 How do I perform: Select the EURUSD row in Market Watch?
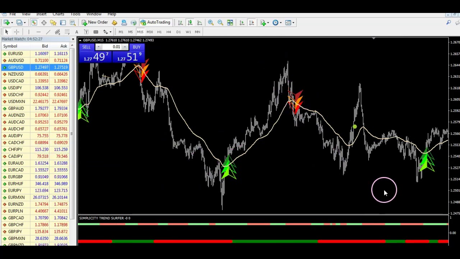click(x=35, y=54)
